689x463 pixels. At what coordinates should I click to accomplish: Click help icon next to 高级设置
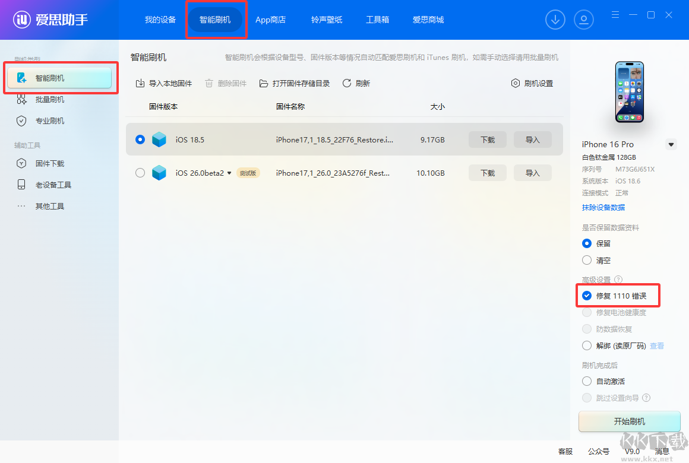618,280
